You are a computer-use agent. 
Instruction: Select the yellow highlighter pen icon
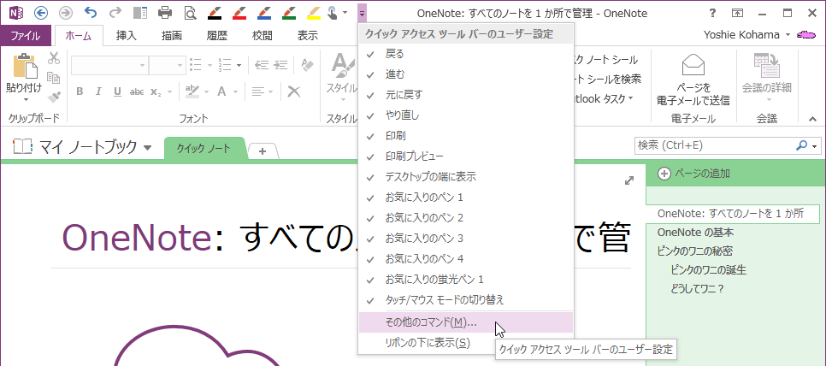click(x=314, y=13)
